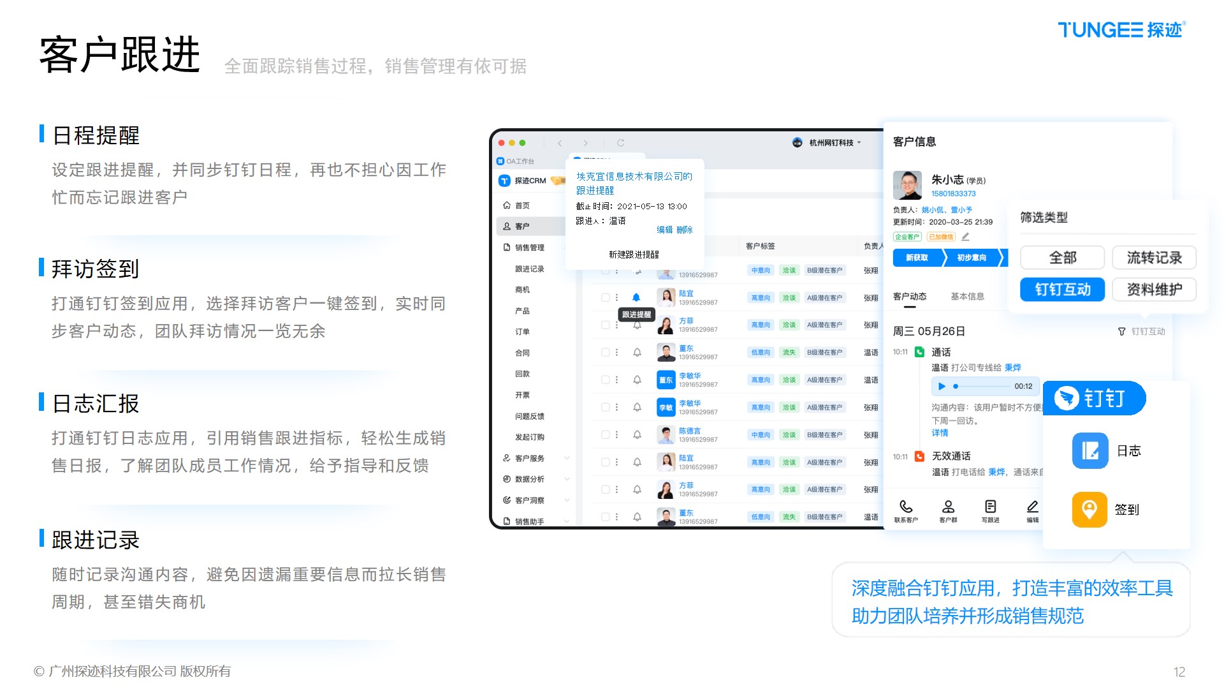1224x689 pixels.
Task: Open the 日志 DingTalk app icon
Action: coord(1090,451)
